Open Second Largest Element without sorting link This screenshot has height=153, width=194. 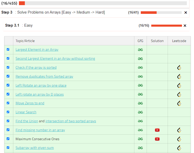click(55, 58)
